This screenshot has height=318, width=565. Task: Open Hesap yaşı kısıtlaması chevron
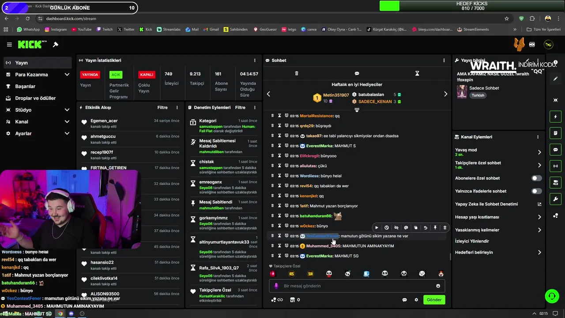point(539,217)
